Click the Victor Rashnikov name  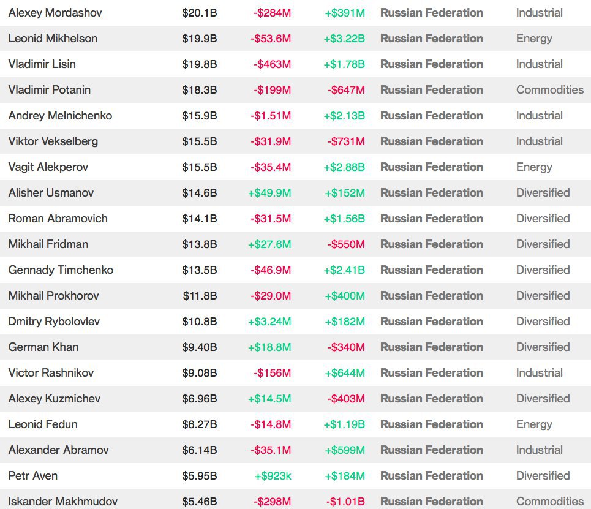[x=51, y=373]
